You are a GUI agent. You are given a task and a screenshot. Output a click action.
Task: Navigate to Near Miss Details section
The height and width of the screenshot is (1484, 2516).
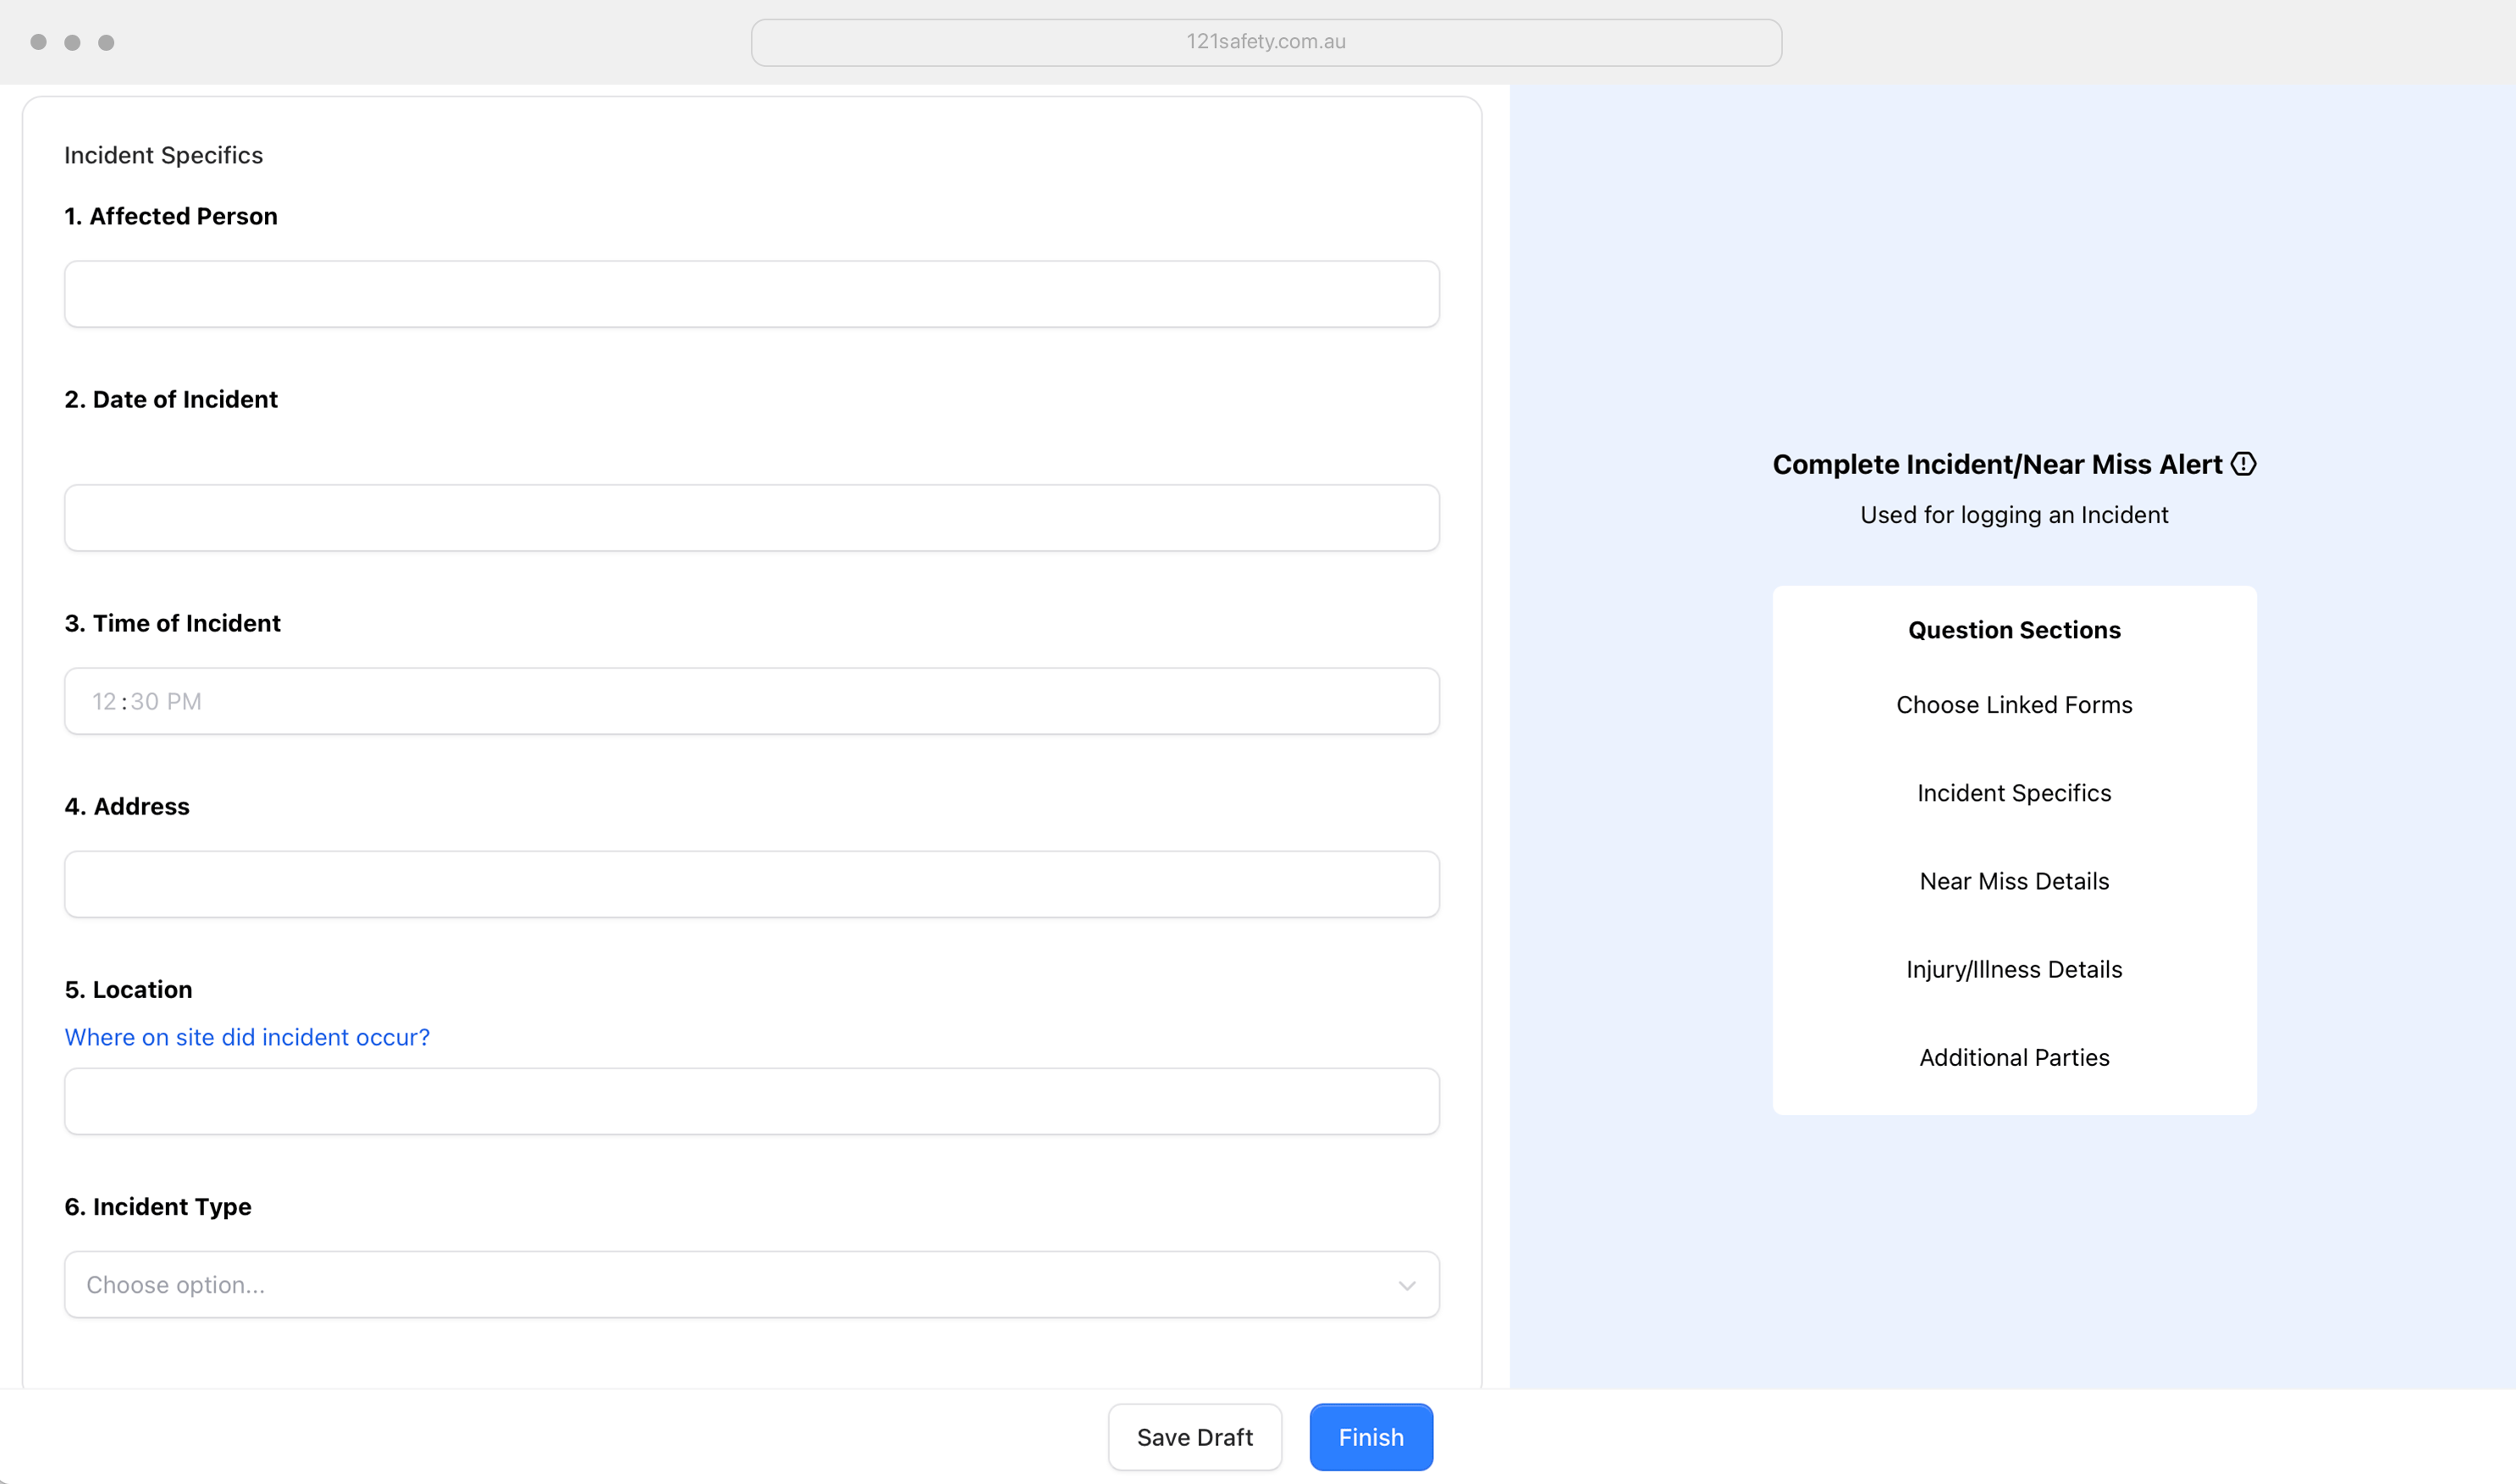[x=2014, y=881]
